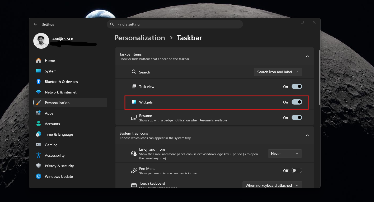Click the Personalization paintbrush icon
This screenshot has width=374, height=202.
pyautogui.click(x=39, y=103)
